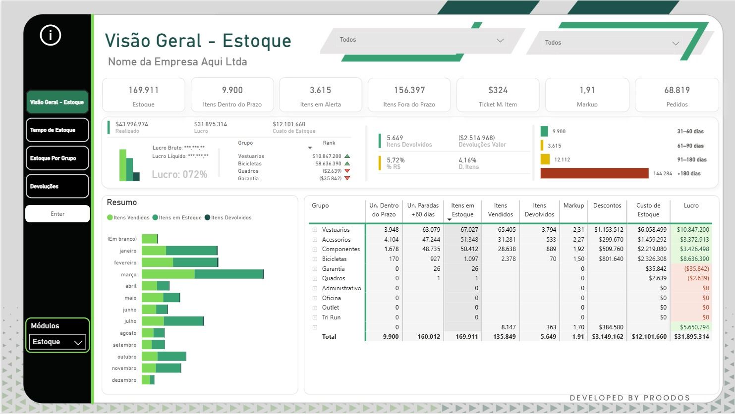Click the Itens Devolvidos legend swatch
Image resolution: width=735 pixels, height=414 pixels.
[207, 217]
